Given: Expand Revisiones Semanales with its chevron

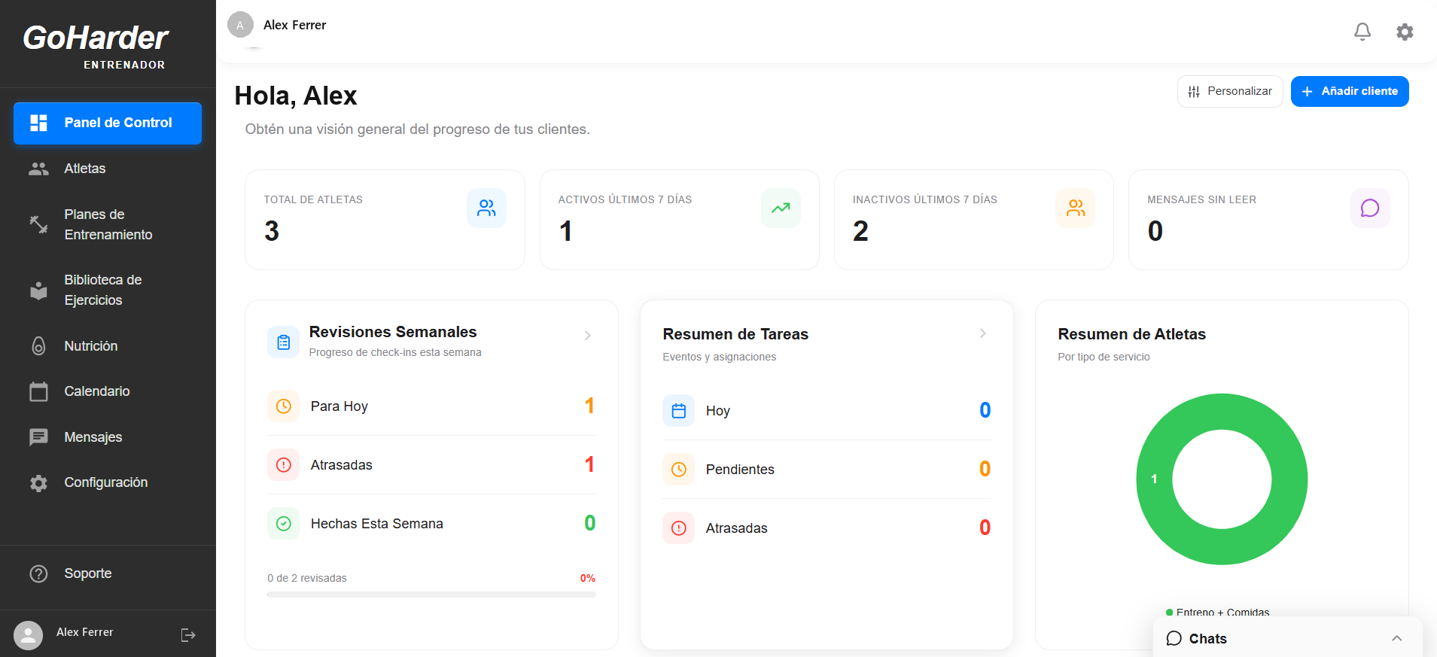Looking at the screenshot, I should pyautogui.click(x=588, y=336).
